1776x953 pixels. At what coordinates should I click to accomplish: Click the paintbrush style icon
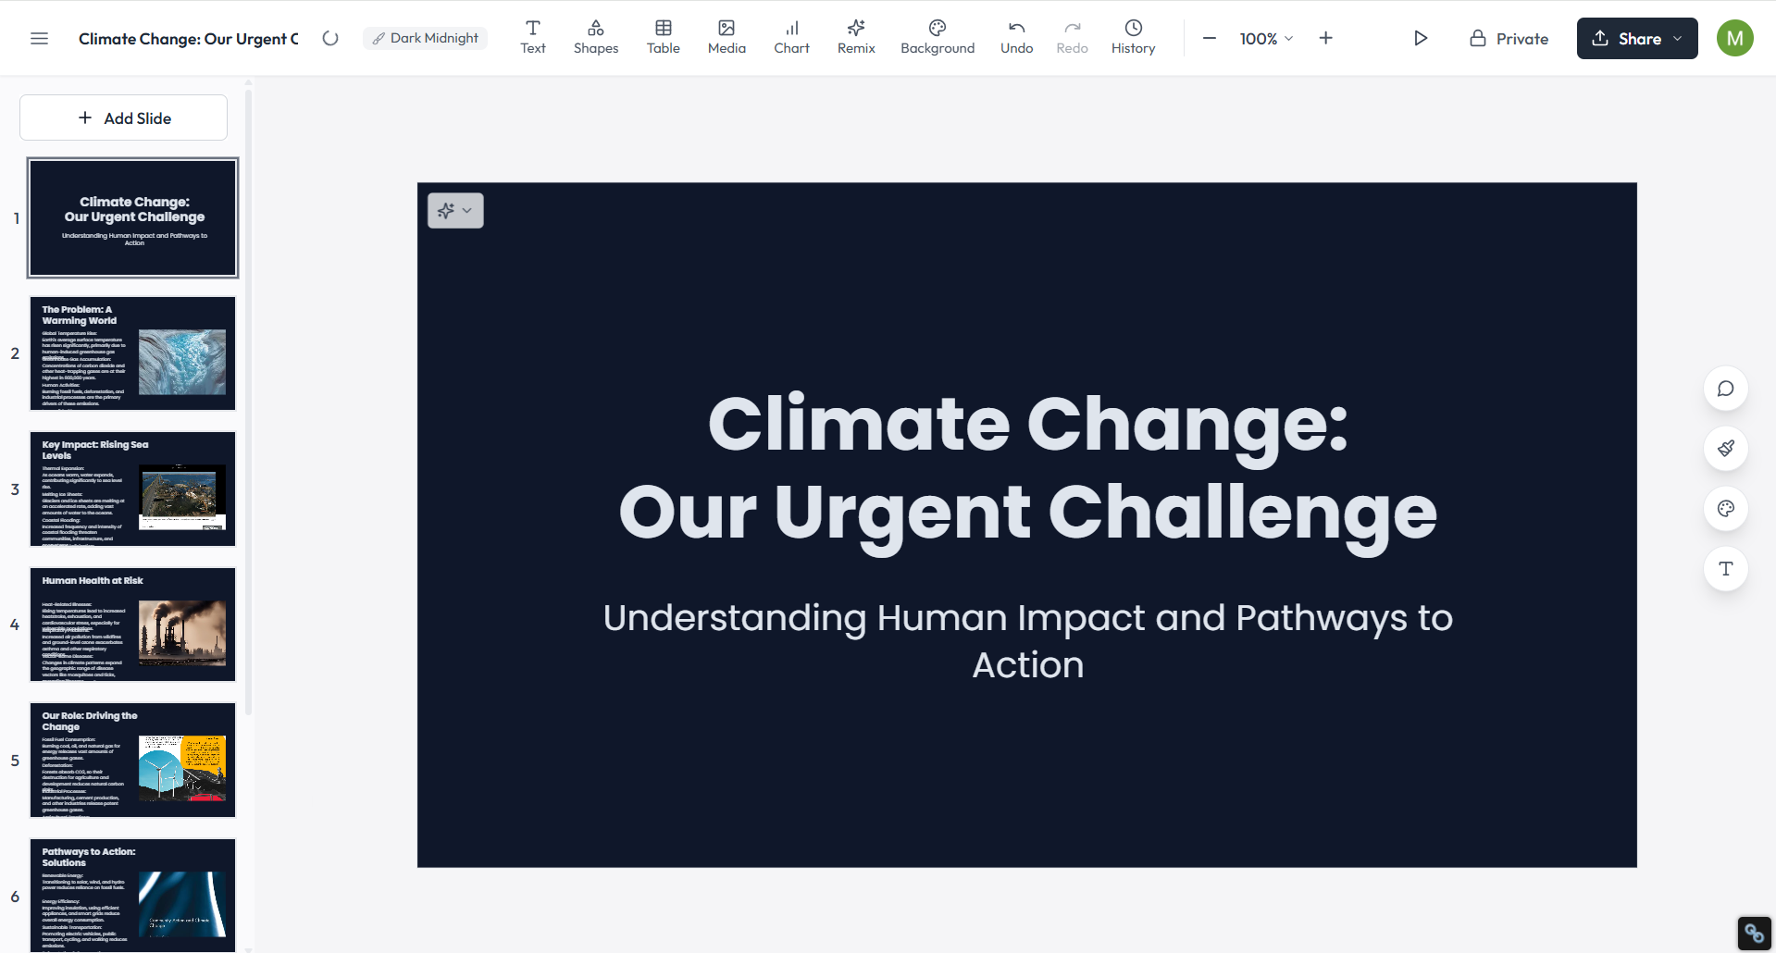[1725, 449]
